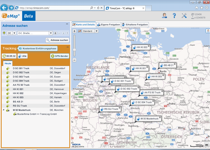Go back with the browser back arrow
This screenshot has width=210, height=150.
point(4,8)
